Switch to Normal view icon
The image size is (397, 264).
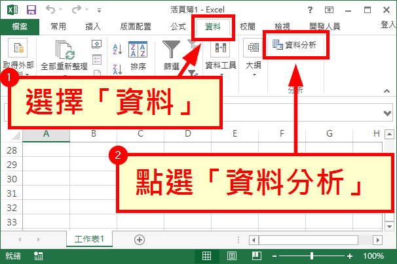coord(206,256)
